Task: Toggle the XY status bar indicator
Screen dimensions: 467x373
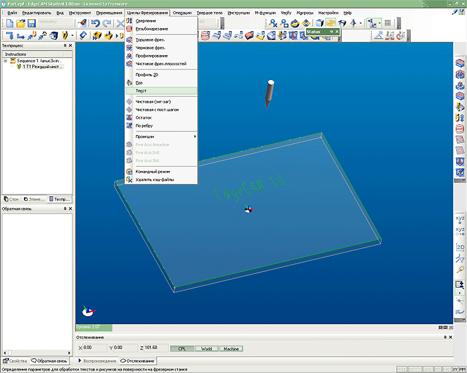Action: coord(455,369)
